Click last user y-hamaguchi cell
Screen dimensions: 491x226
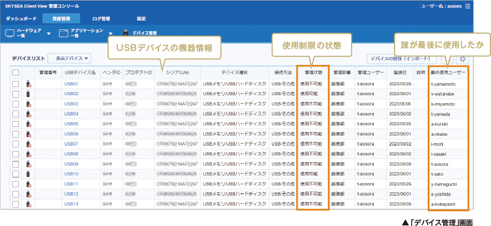pos(444,184)
